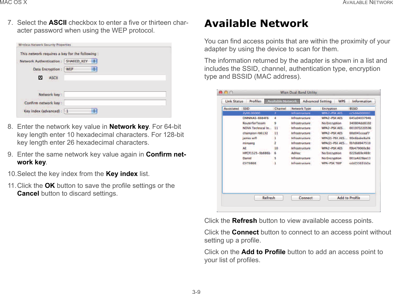Image resolution: width=393 pixels, height=294 pixels.
Task: Sort by the Network Type column header
Action: tap(305, 109)
